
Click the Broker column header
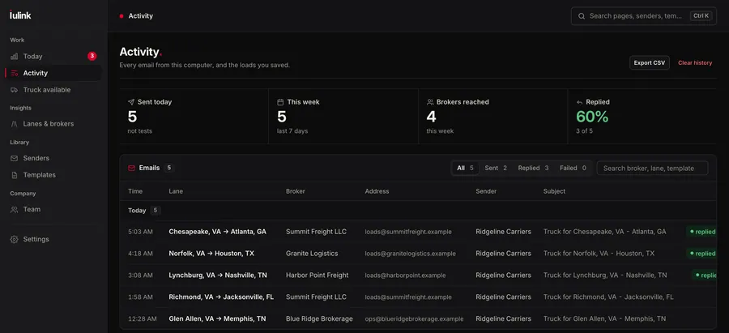click(295, 191)
